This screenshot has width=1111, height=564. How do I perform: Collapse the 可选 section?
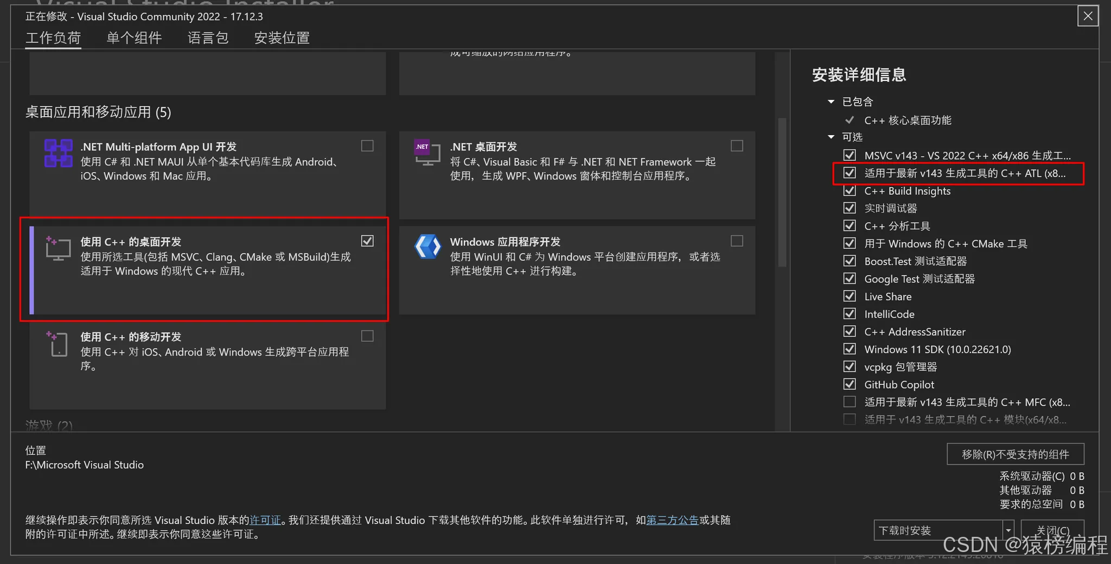(831, 137)
